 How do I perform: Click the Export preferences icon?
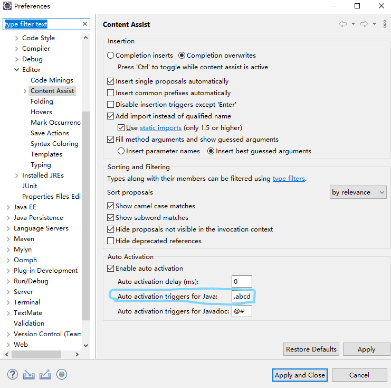tap(45, 374)
